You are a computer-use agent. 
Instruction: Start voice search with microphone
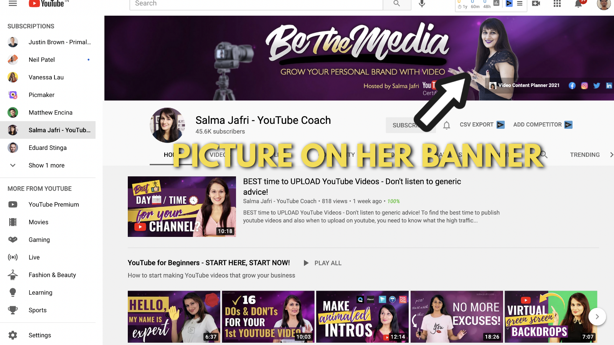[x=422, y=4]
